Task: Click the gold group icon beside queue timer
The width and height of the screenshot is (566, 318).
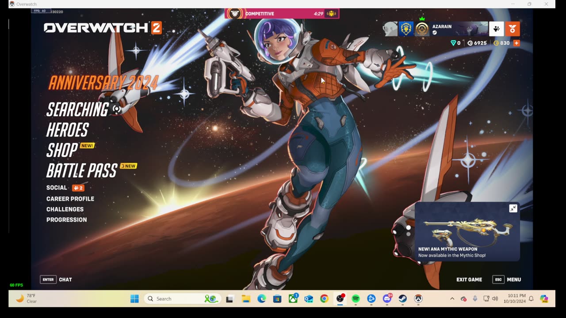Action: tap(331, 14)
